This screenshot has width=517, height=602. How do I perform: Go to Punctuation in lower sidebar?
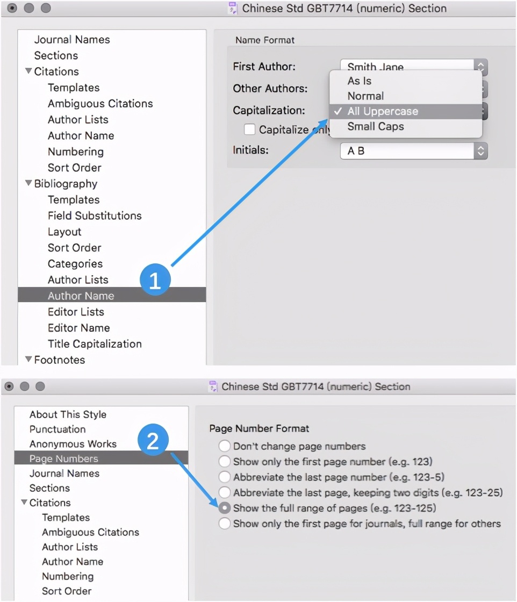coord(58,429)
